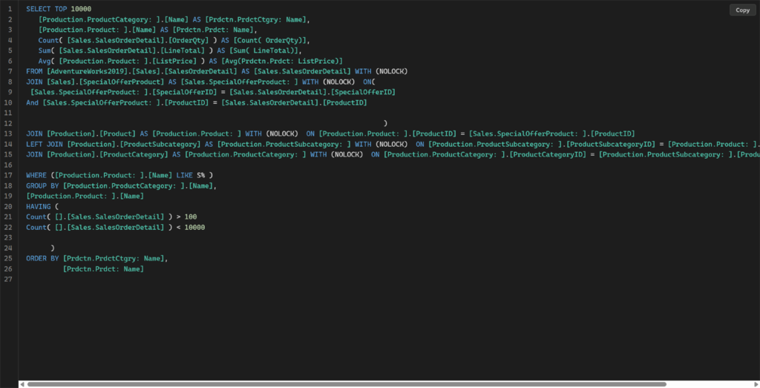This screenshot has width=760, height=388.
Task: Click the value "100" on line 21
Action: click(x=191, y=217)
